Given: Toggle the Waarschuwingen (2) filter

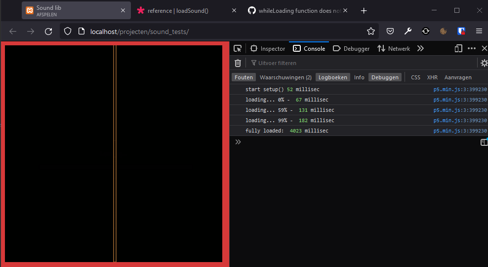Looking at the screenshot, I should pyautogui.click(x=285, y=77).
